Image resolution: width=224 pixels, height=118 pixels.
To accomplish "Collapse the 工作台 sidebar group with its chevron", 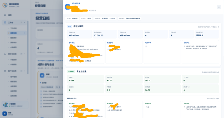I will tap(24, 22).
